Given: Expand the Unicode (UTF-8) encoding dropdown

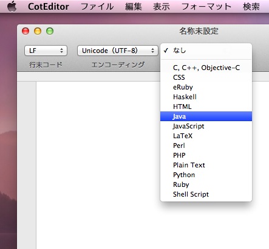Looking at the screenshot, I should click(x=117, y=51).
